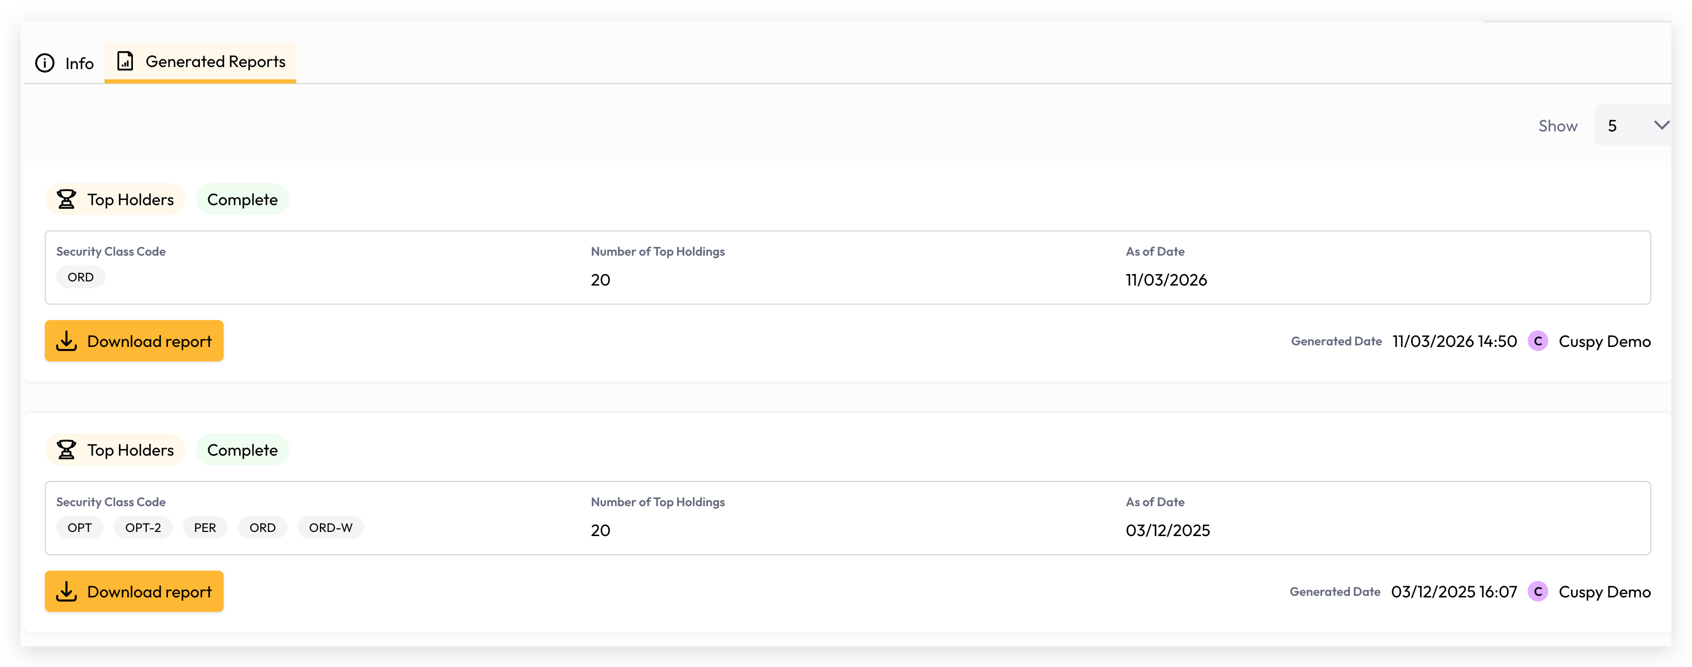Download the second Top Holders report
This screenshot has width=1692, height=667.
click(x=134, y=591)
